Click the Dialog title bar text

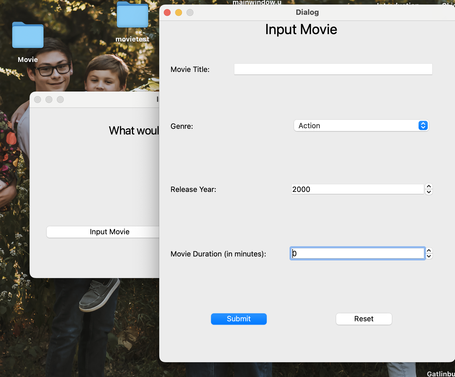[x=307, y=12]
